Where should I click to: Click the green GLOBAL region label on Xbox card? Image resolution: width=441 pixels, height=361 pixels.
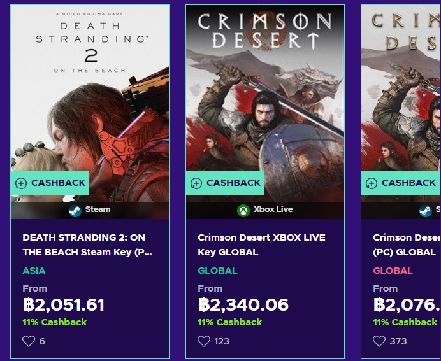click(x=217, y=271)
